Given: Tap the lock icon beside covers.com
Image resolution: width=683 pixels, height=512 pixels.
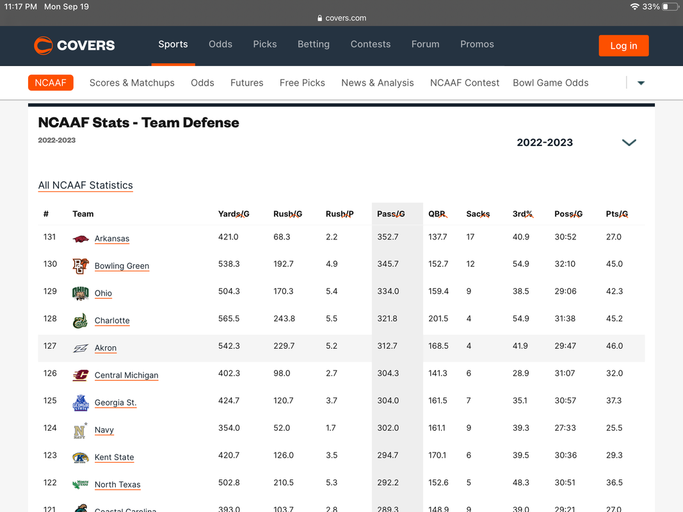Looking at the screenshot, I should click(319, 18).
